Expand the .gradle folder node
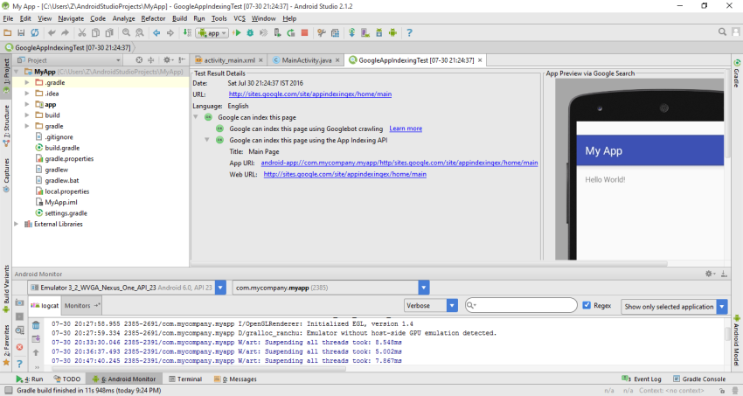The width and height of the screenshot is (743, 396). click(27, 82)
